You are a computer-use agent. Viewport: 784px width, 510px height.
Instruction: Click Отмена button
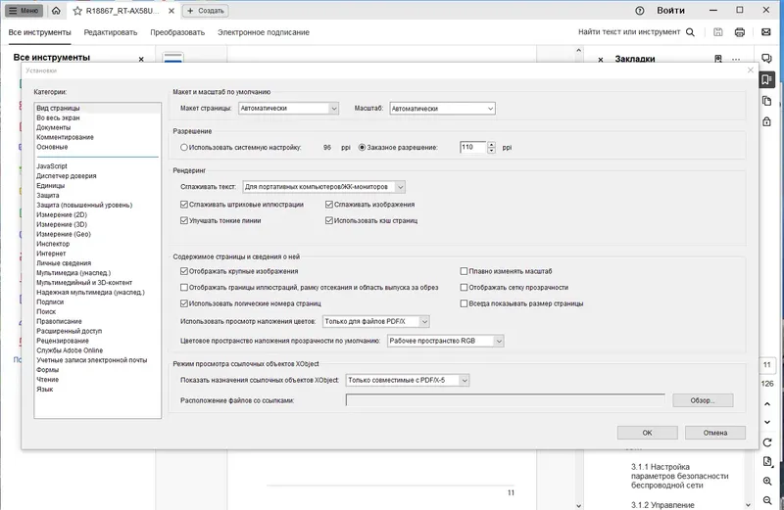tap(715, 433)
